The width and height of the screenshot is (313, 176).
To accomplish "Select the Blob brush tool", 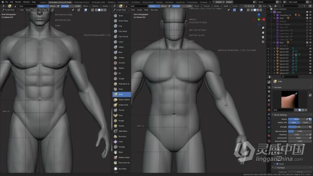I will pyautogui.click(x=121, y=52).
